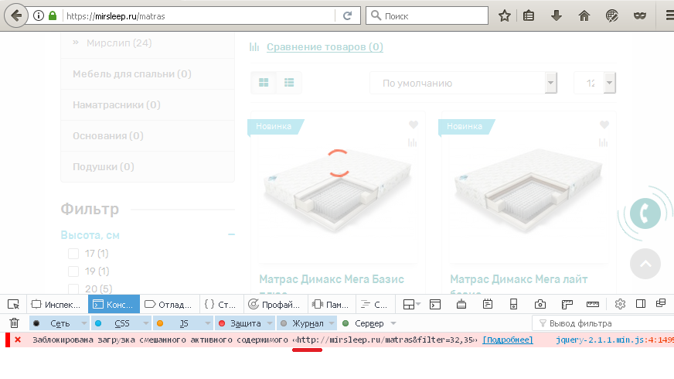
Task: Check the height filter 19 (1) checkbox
Action: point(73,271)
